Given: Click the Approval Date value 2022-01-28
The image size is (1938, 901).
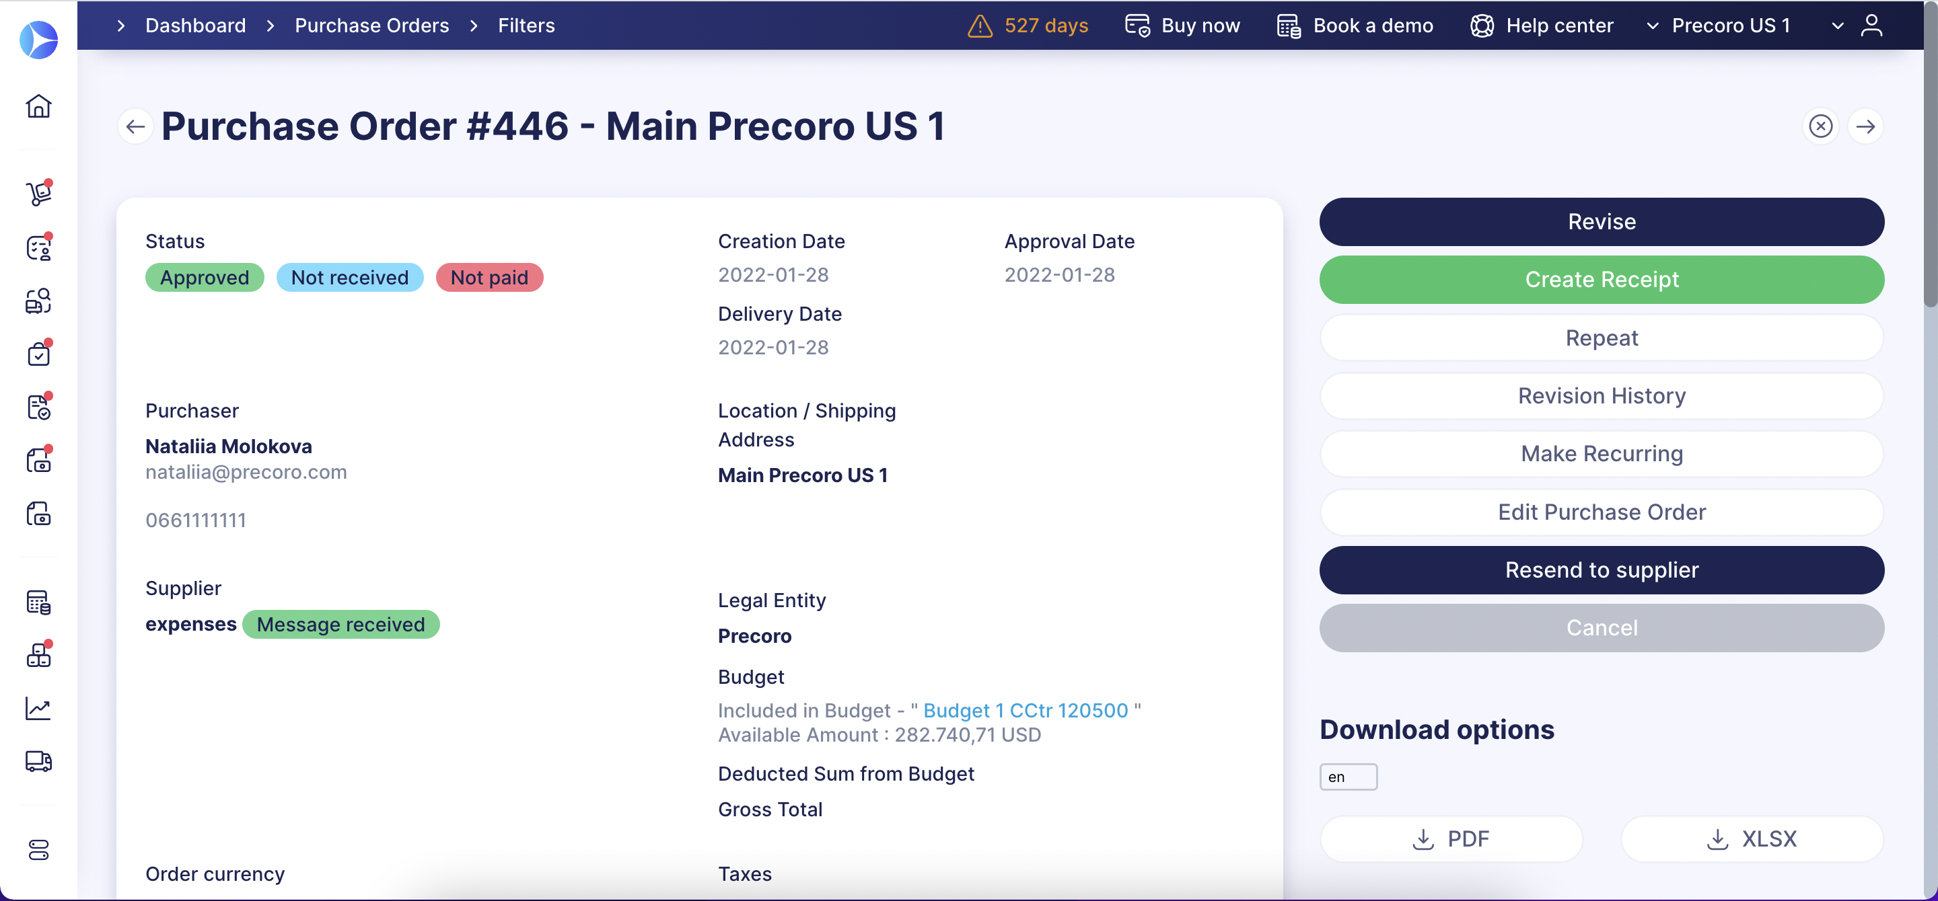Looking at the screenshot, I should (1059, 275).
